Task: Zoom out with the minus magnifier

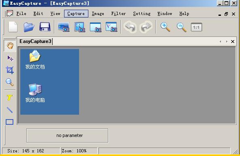Action: pos(182,27)
